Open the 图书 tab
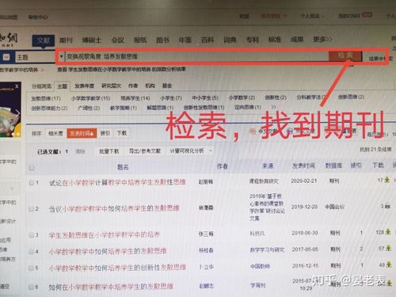The width and height of the screenshot is (396, 297). click(x=162, y=40)
